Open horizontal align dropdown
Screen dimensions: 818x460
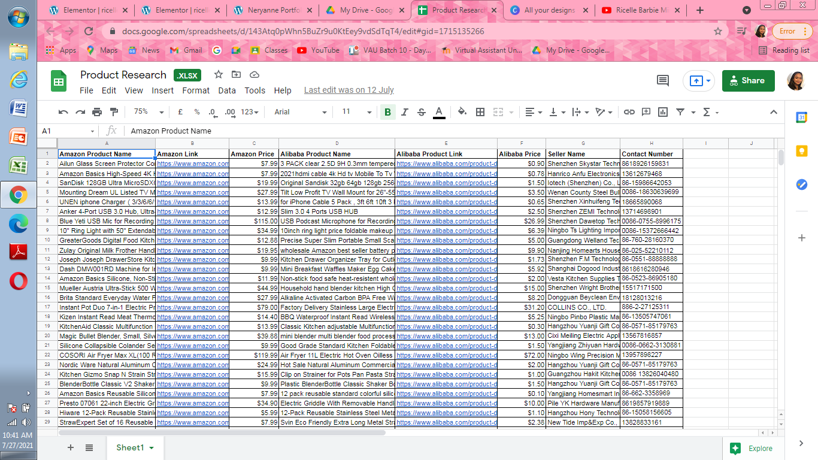pyautogui.click(x=534, y=112)
